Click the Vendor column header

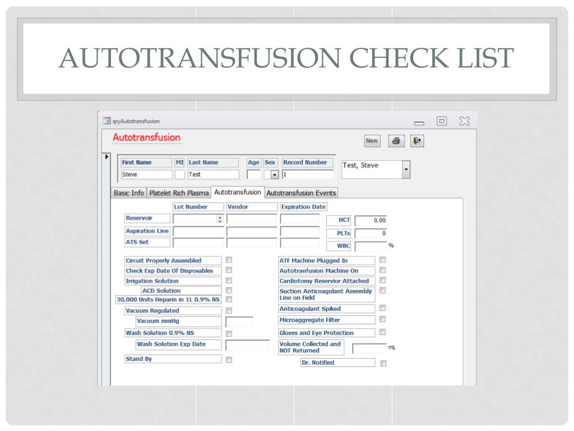(x=252, y=207)
